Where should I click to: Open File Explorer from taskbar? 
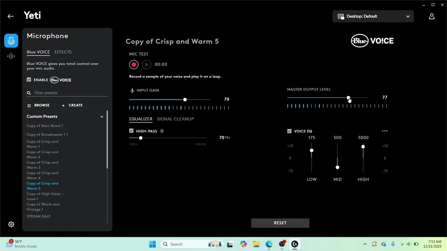point(256,244)
